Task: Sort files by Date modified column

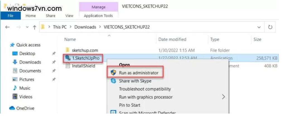Action: coord(172,40)
